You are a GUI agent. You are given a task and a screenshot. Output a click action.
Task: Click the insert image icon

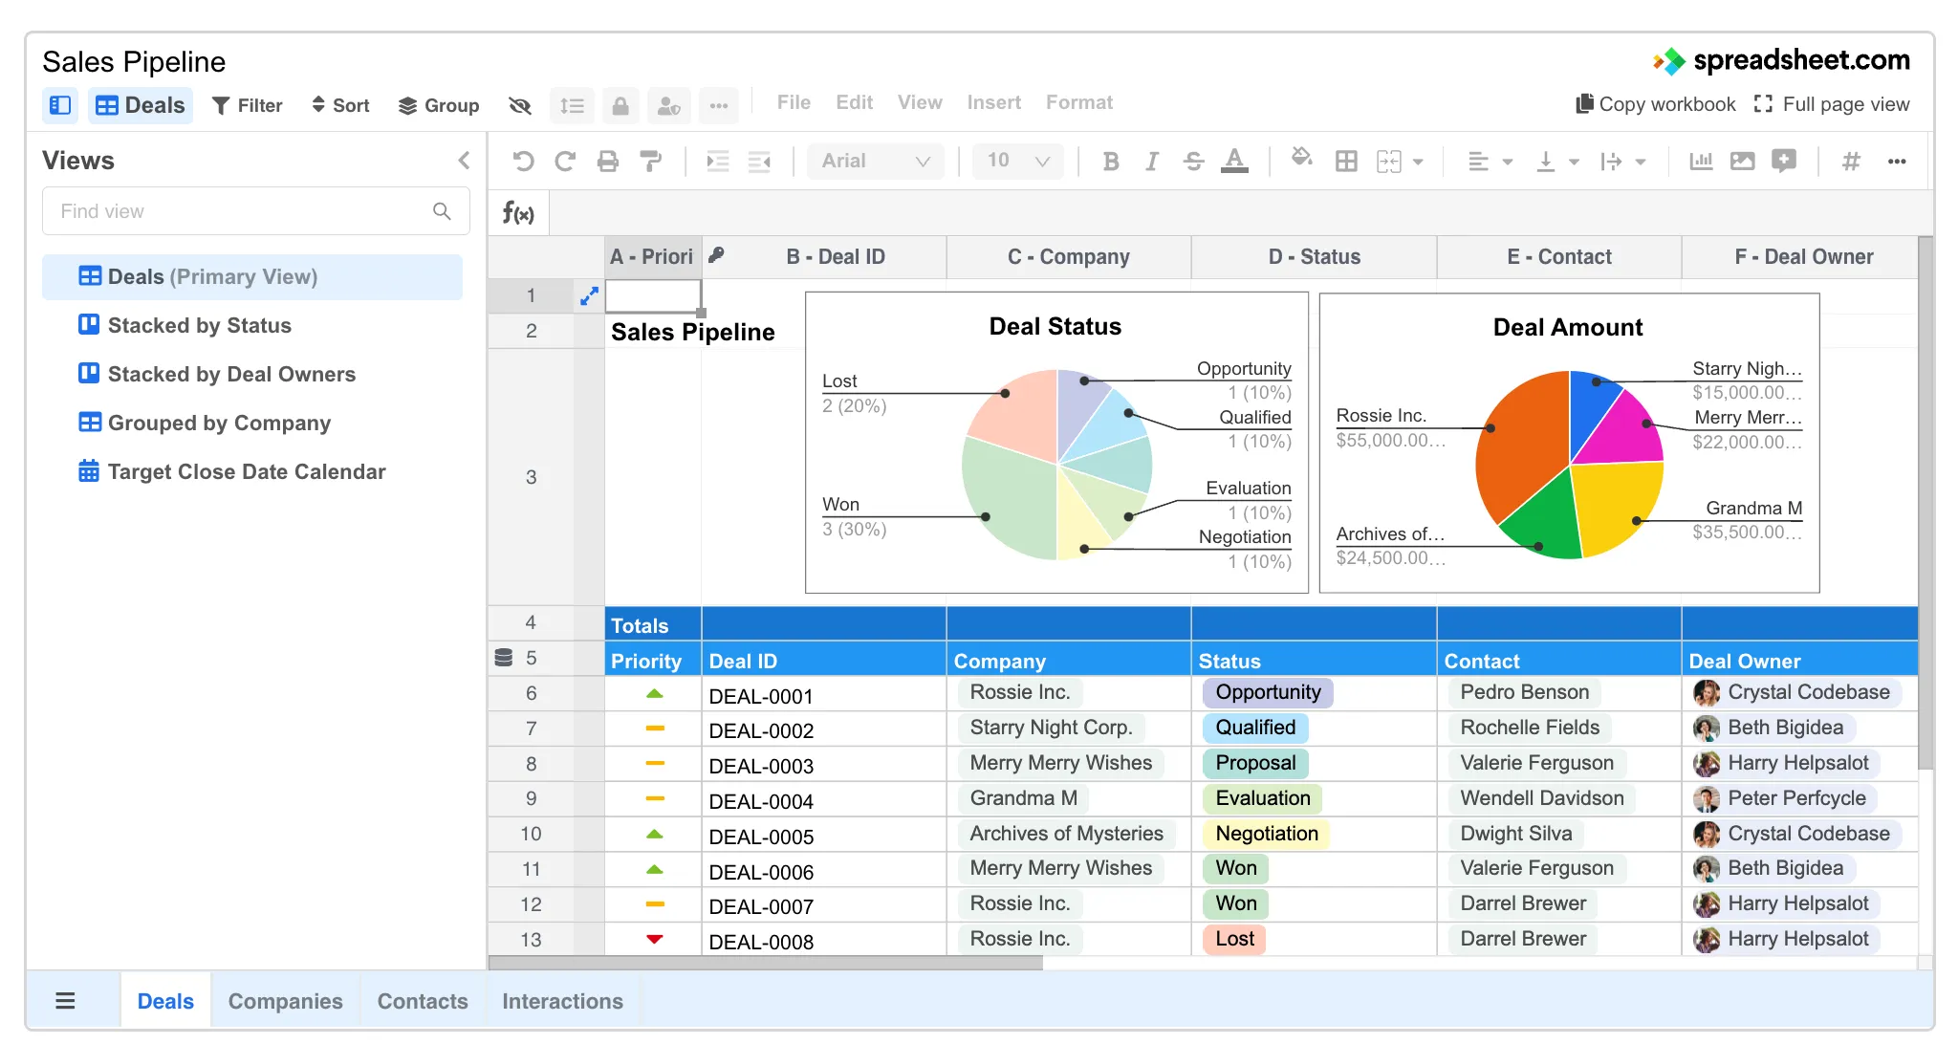pos(1743,161)
